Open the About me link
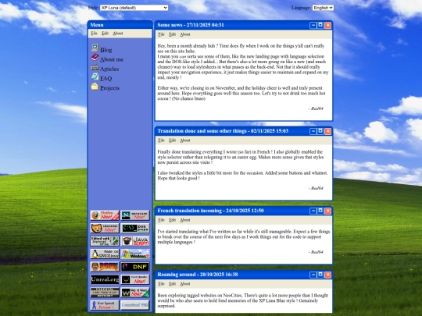422x316 pixels. pyautogui.click(x=112, y=59)
